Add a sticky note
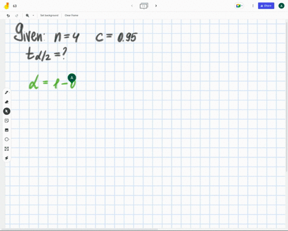288x231 pixels. click(x=7, y=120)
